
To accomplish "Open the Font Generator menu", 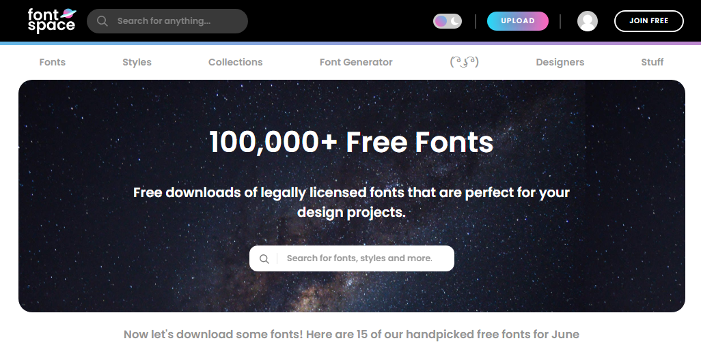I will tap(356, 62).
